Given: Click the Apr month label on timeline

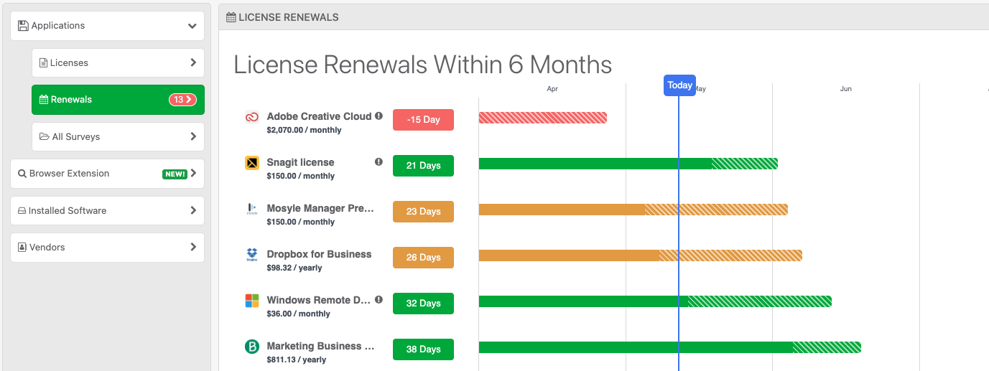Looking at the screenshot, I should [x=552, y=89].
